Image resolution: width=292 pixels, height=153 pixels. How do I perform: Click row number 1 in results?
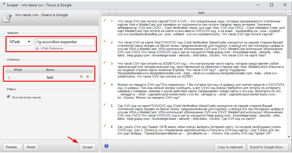pos(112,21)
